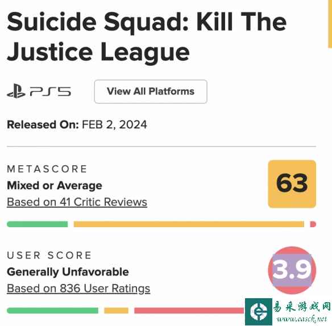The width and height of the screenshot is (332, 326).
Task: Click the Mixed or Average text
Action: (55, 186)
